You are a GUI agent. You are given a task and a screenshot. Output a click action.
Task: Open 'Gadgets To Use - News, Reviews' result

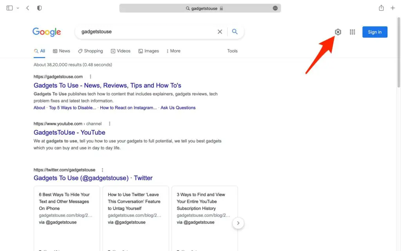point(107,85)
